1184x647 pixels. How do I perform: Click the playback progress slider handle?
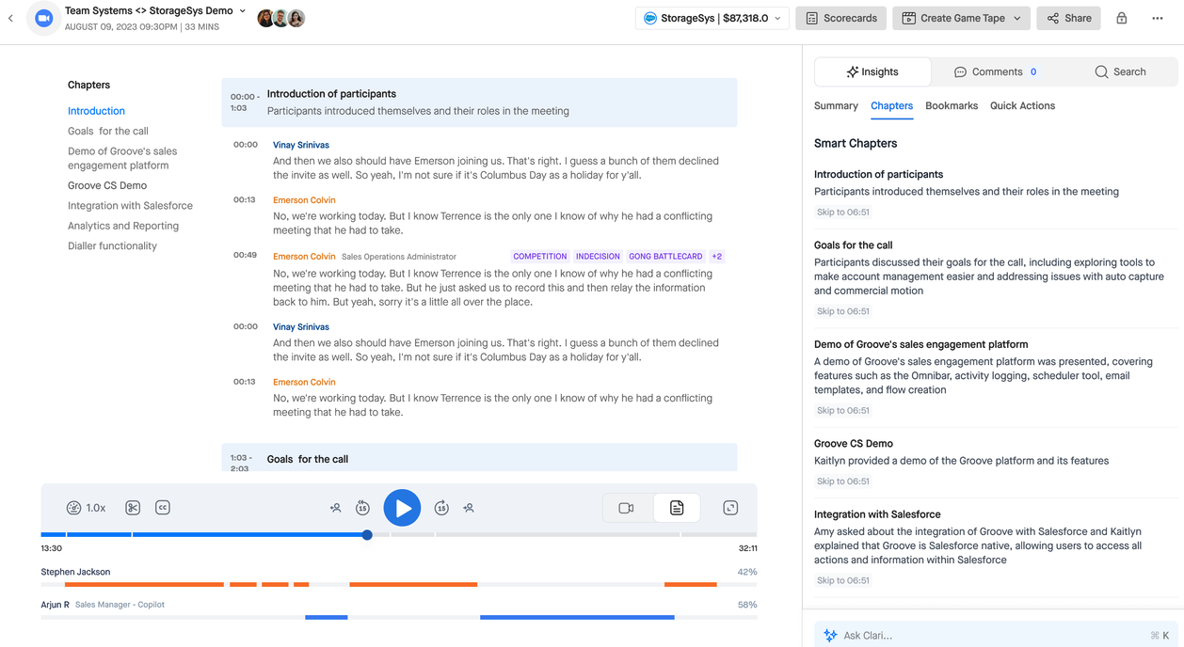click(367, 535)
